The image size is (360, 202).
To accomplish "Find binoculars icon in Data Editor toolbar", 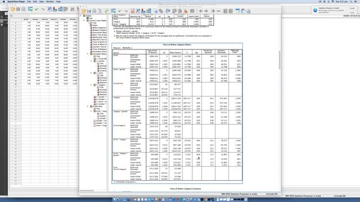I will click(73, 9).
